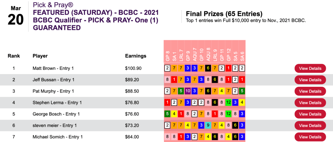Click Stephen Lerma's green 12 pick
333x142 pixels.
pos(228,103)
